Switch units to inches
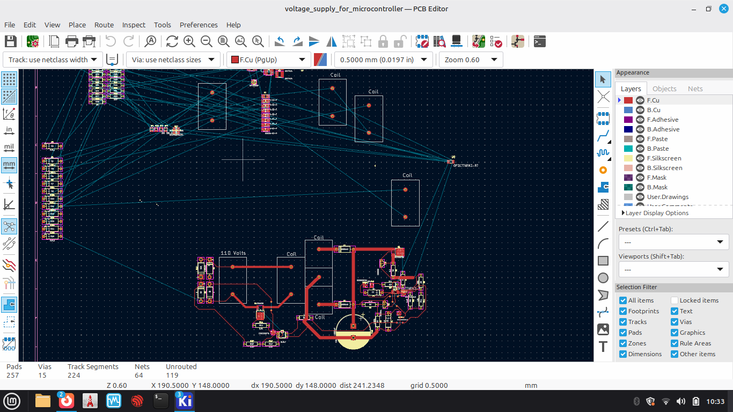Screen dimensions: 733x412 9,130
